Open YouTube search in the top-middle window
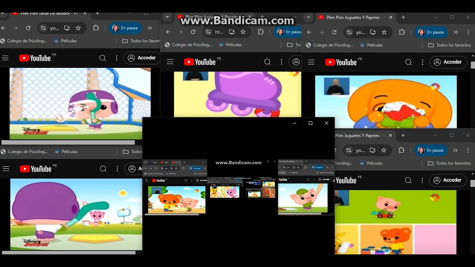 coord(268,62)
